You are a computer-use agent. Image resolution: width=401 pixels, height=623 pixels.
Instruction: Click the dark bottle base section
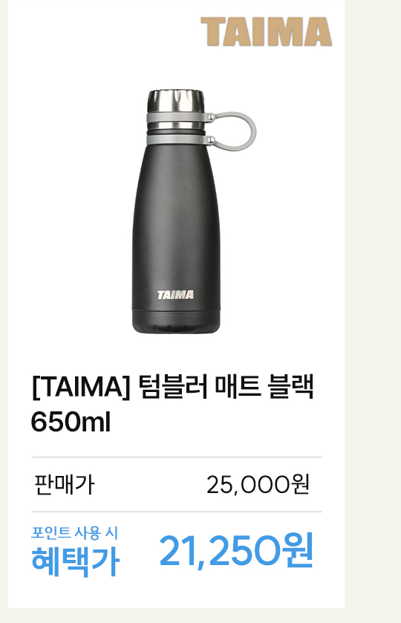point(176,321)
